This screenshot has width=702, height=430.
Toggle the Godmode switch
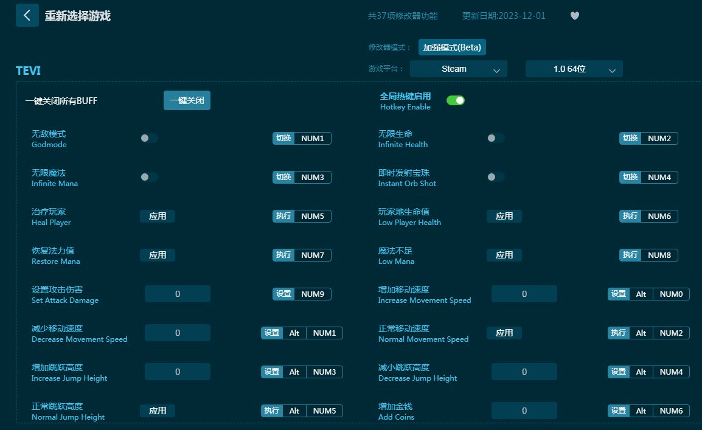click(149, 138)
